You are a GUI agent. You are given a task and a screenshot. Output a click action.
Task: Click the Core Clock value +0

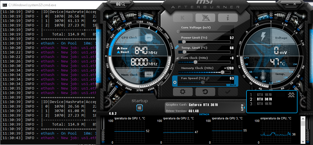(232, 58)
